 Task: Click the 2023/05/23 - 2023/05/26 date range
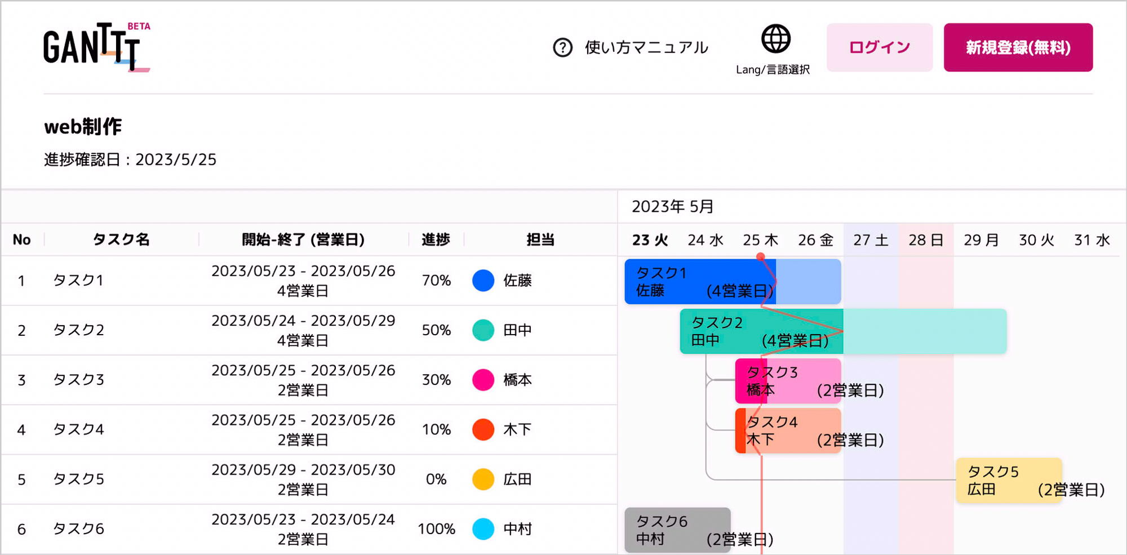click(x=303, y=271)
